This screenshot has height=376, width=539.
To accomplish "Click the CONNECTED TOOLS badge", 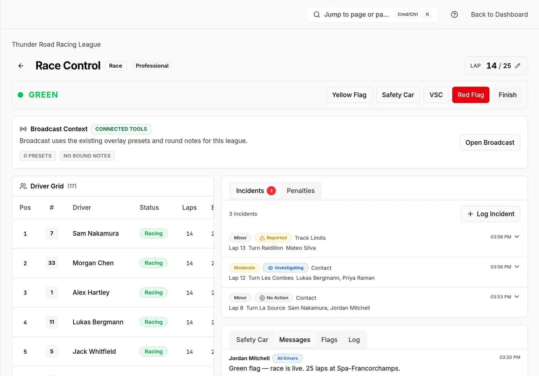I will point(121,129).
